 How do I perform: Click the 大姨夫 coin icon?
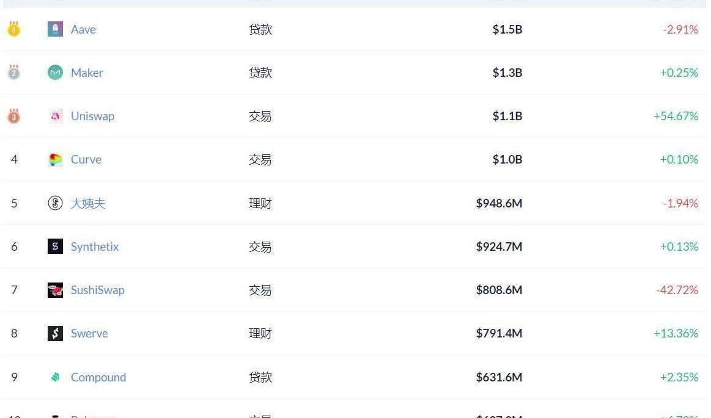pos(55,203)
